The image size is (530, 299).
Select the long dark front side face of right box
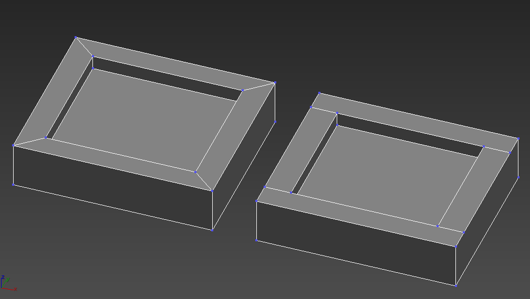coord(355,242)
